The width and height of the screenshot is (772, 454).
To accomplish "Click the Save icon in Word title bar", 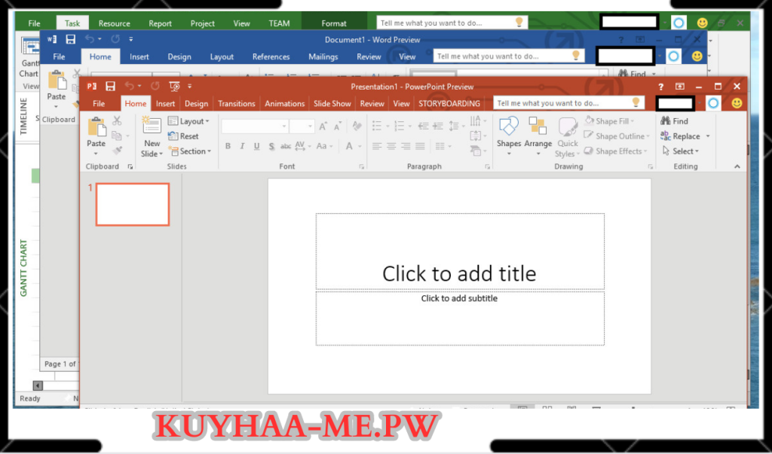I will pyautogui.click(x=71, y=39).
